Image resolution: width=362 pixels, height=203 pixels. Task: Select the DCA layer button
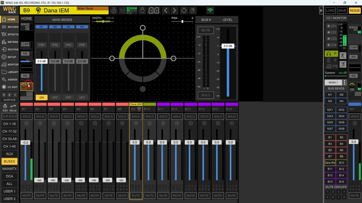[x=9, y=176]
